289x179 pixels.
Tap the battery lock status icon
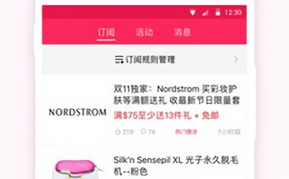coord(218,12)
